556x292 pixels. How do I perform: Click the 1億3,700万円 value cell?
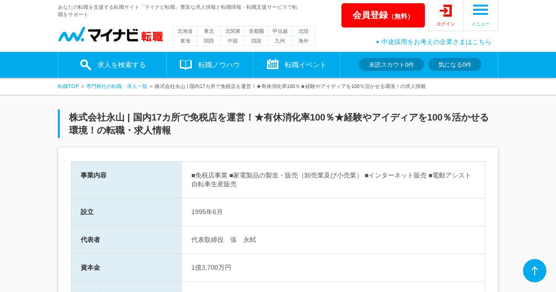pyautogui.click(x=333, y=268)
